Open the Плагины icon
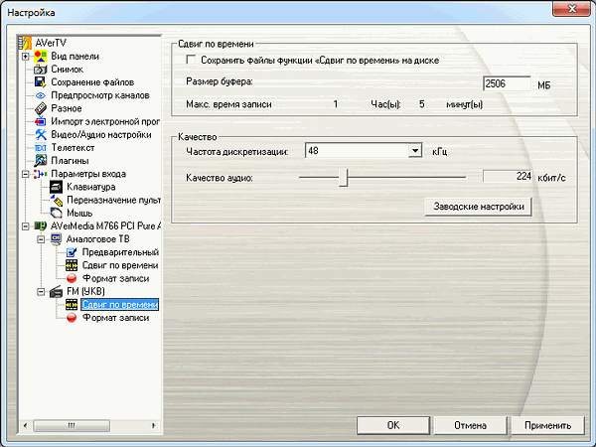Screen dimensions: 596x447 [41, 160]
